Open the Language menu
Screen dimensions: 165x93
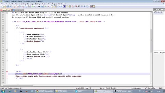point(30,4)
